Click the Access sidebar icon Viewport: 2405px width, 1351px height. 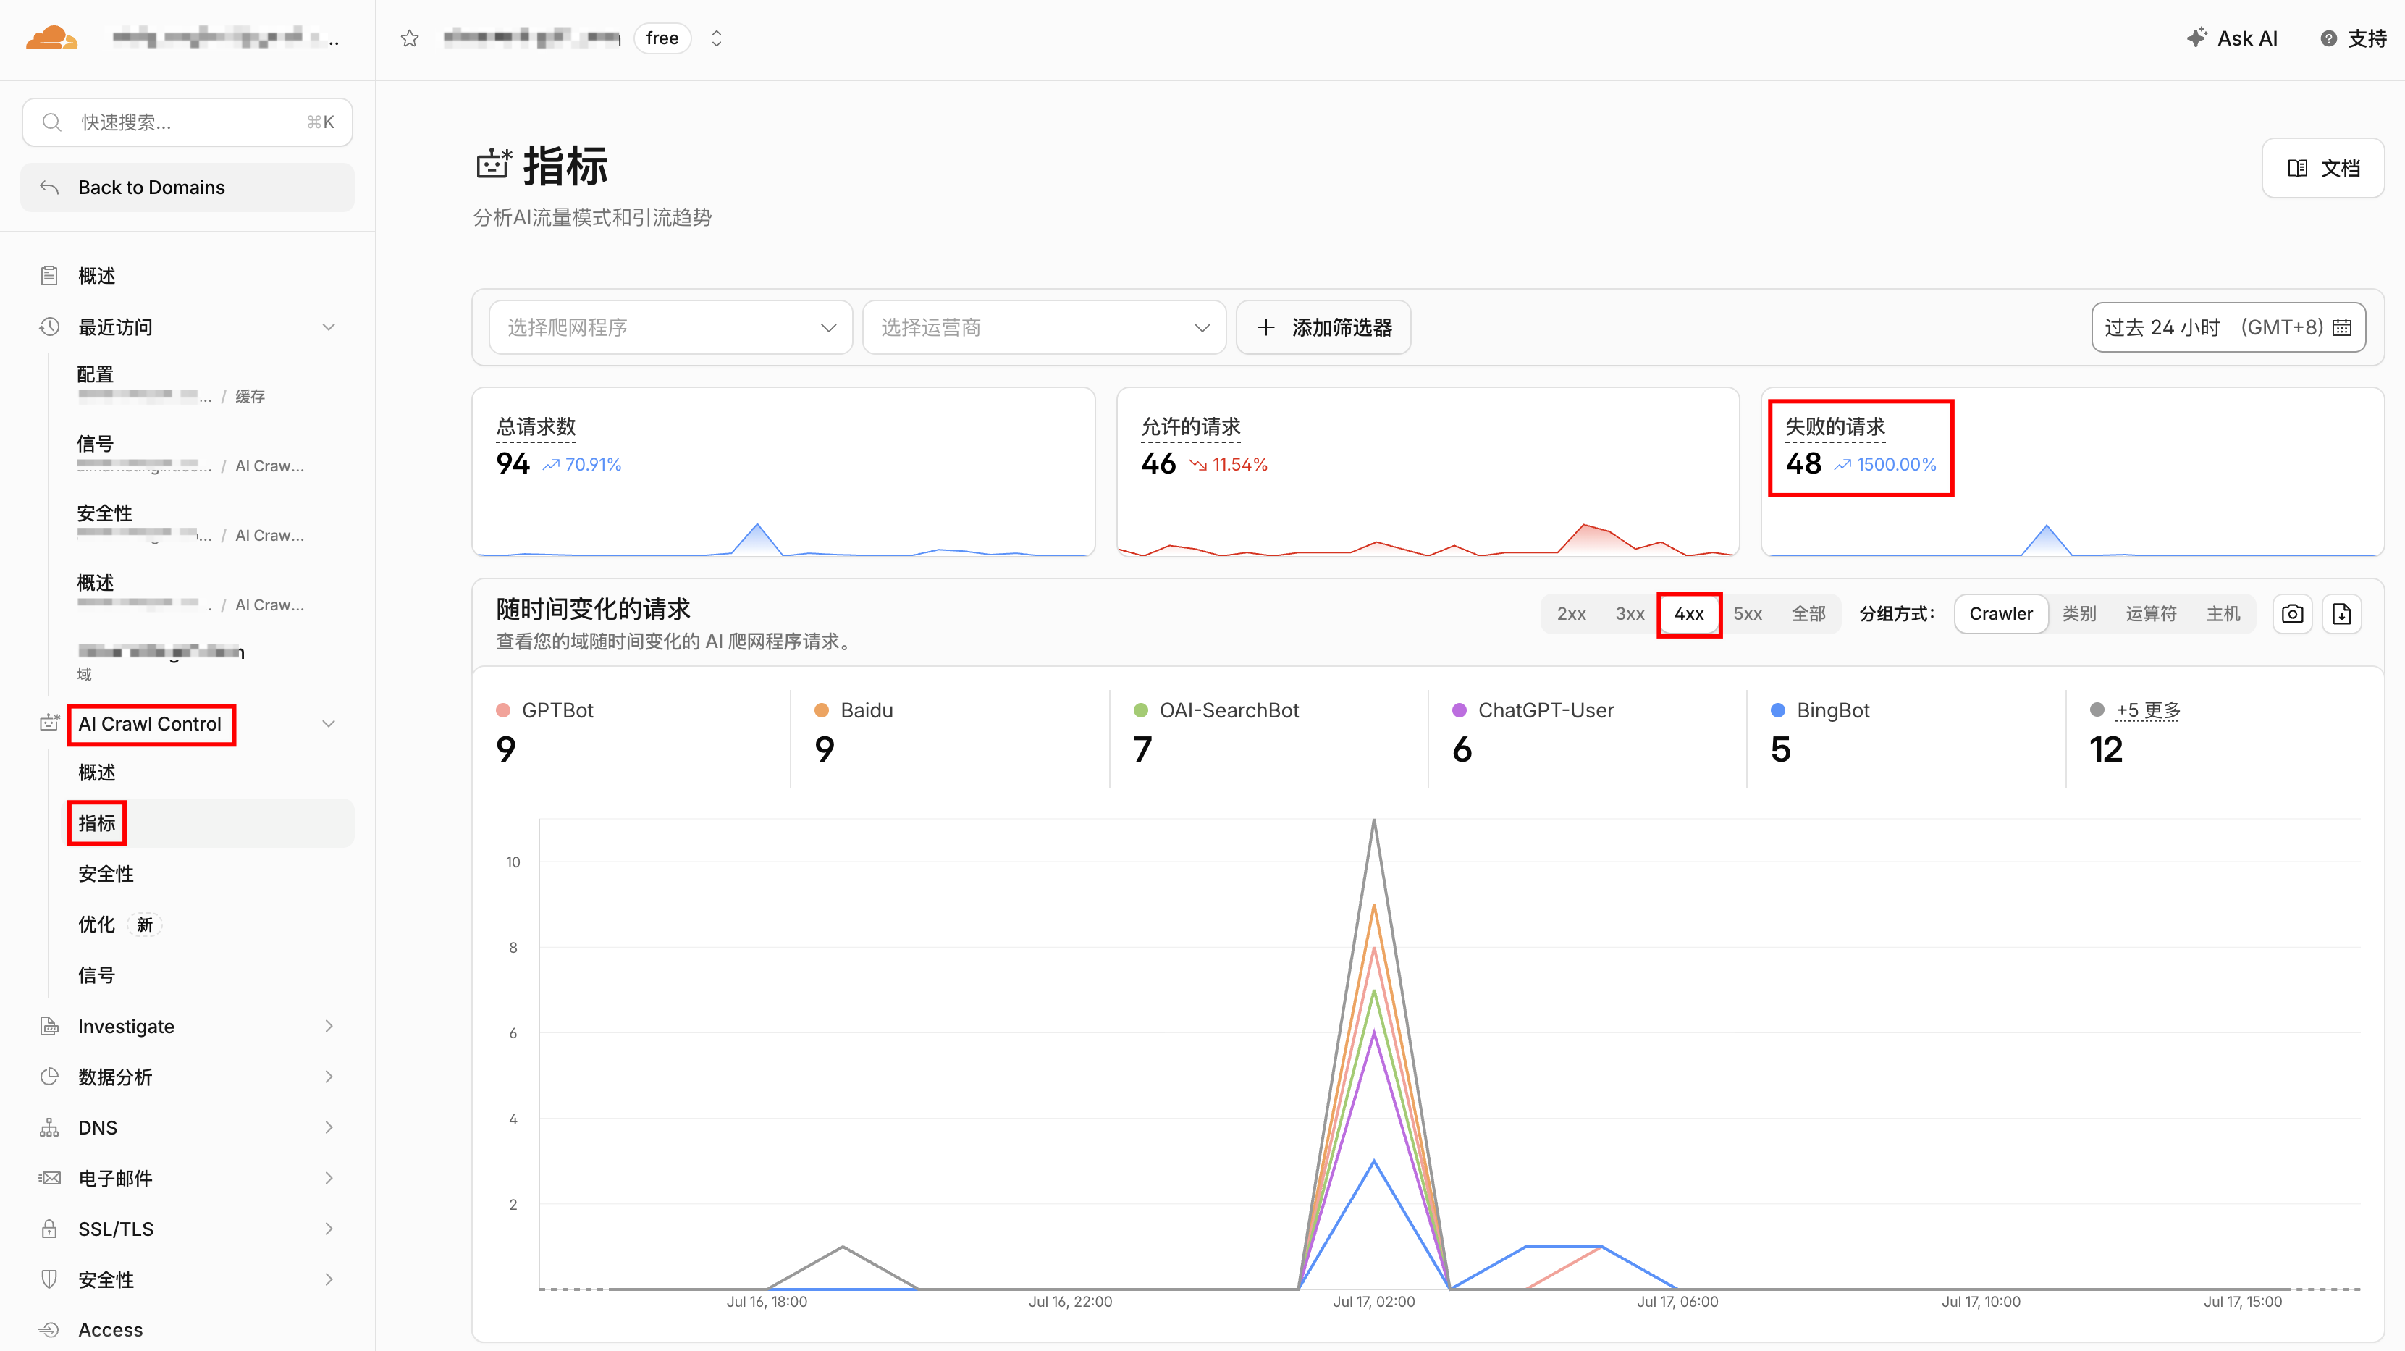click(x=49, y=1329)
